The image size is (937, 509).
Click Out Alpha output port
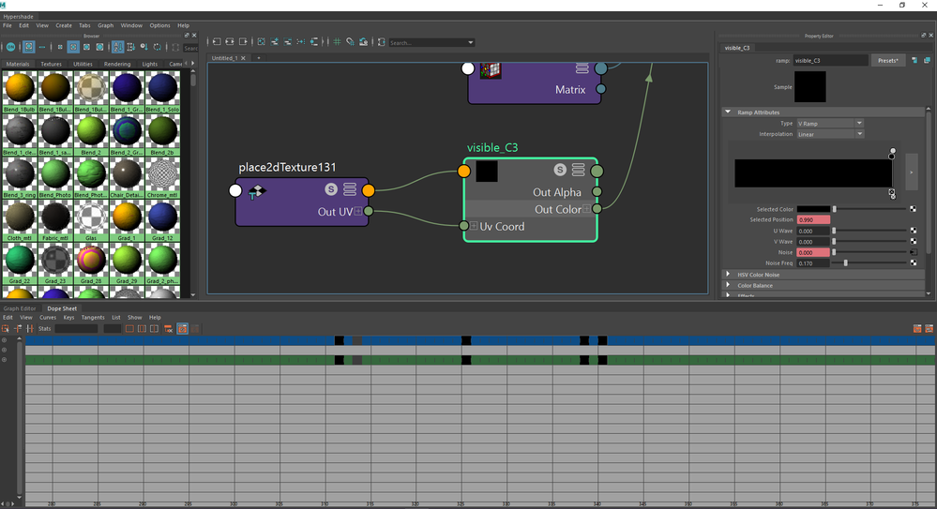[x=597, y=192]
